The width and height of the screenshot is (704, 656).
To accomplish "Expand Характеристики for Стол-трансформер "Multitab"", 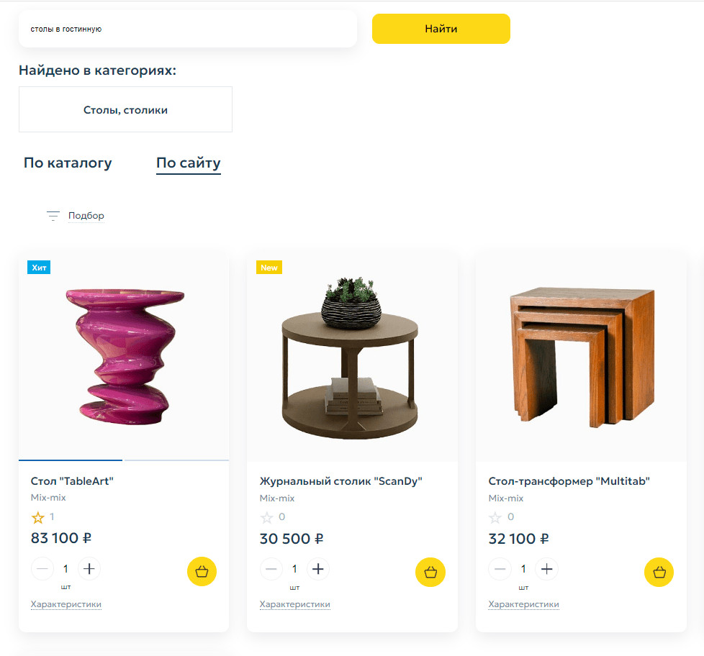I will pyautogui.click(x=524, y=605).
